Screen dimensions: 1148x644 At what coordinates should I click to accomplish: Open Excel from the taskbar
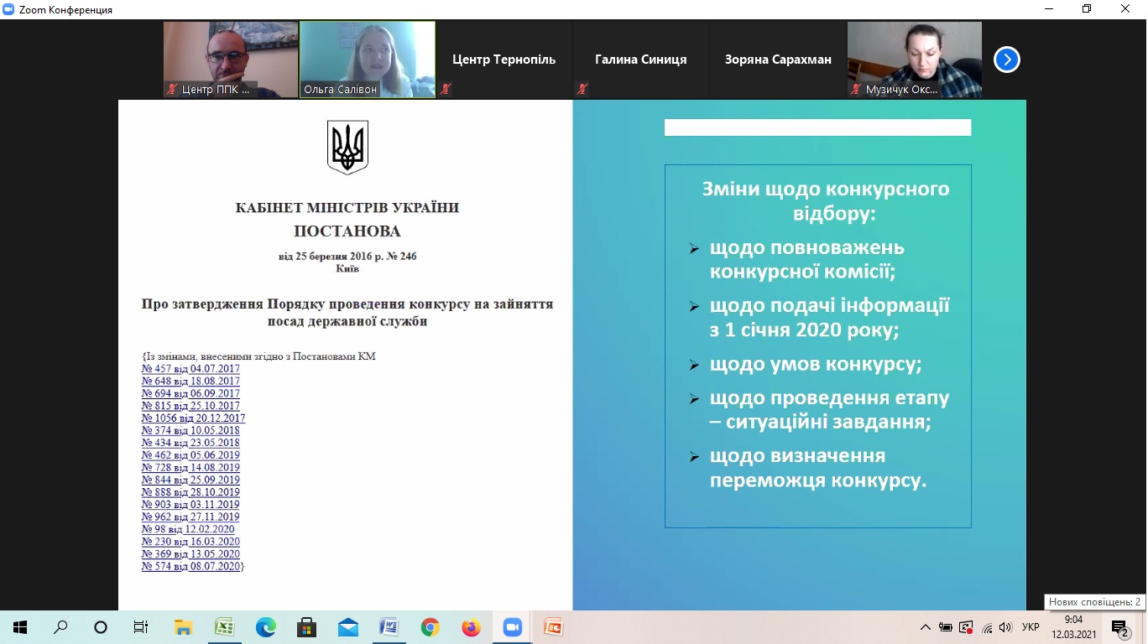point(224,627)
